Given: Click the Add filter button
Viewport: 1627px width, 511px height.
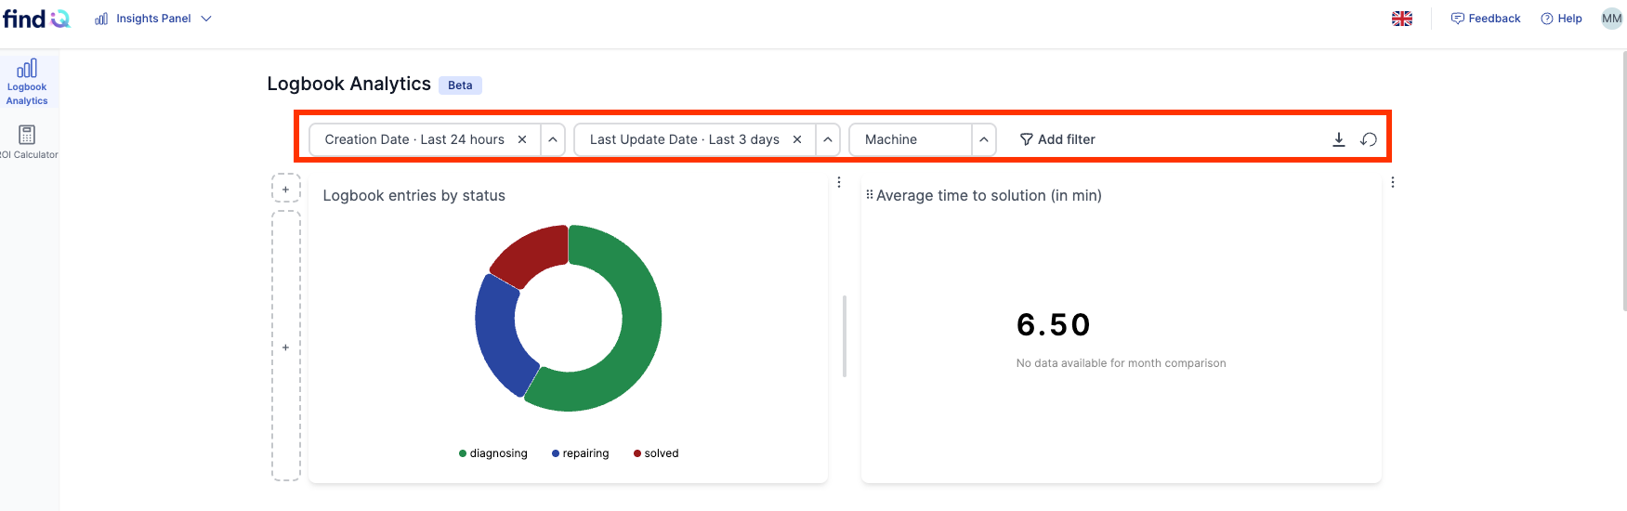Looking at the screenshot, I should point(1057,139).
